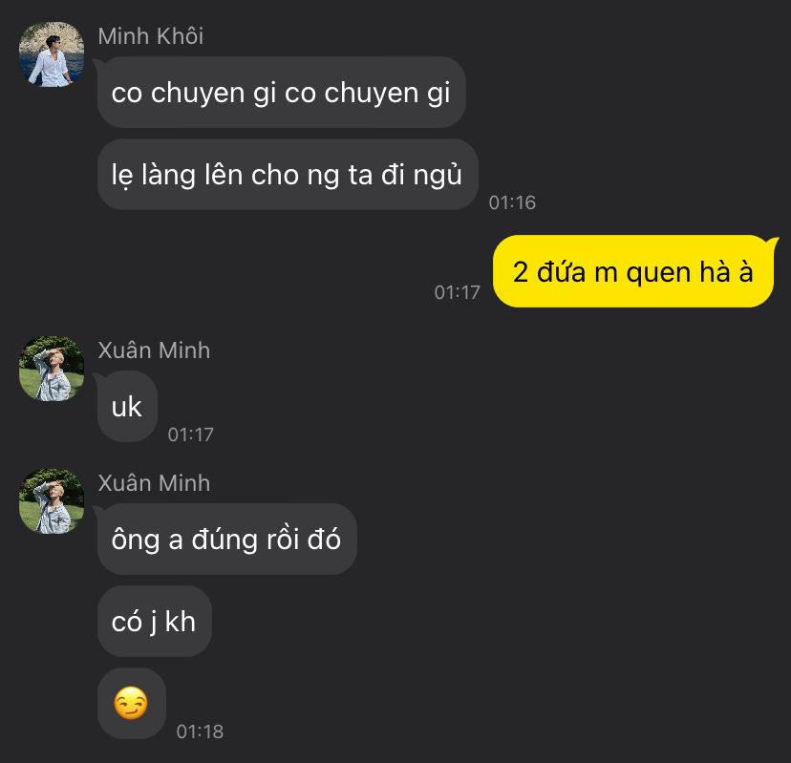
Task: Open the Minh Khôi sender name
Action: [x=151, y=36]
